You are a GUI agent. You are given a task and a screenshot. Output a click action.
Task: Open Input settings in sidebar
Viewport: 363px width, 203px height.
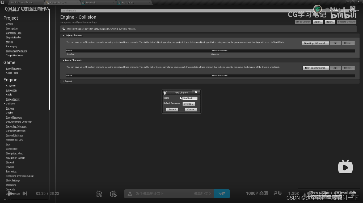pos(9,145)
